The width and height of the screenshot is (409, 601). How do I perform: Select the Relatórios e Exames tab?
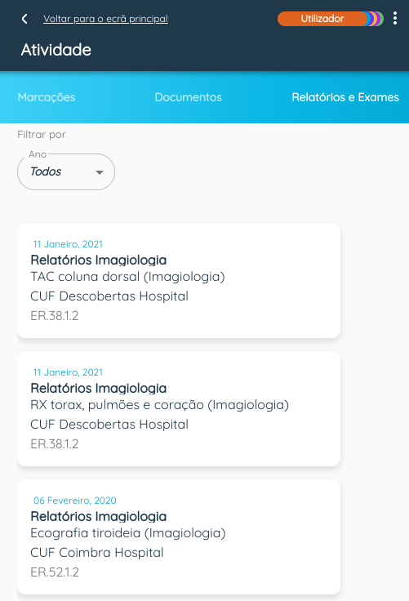click(345, 97)
